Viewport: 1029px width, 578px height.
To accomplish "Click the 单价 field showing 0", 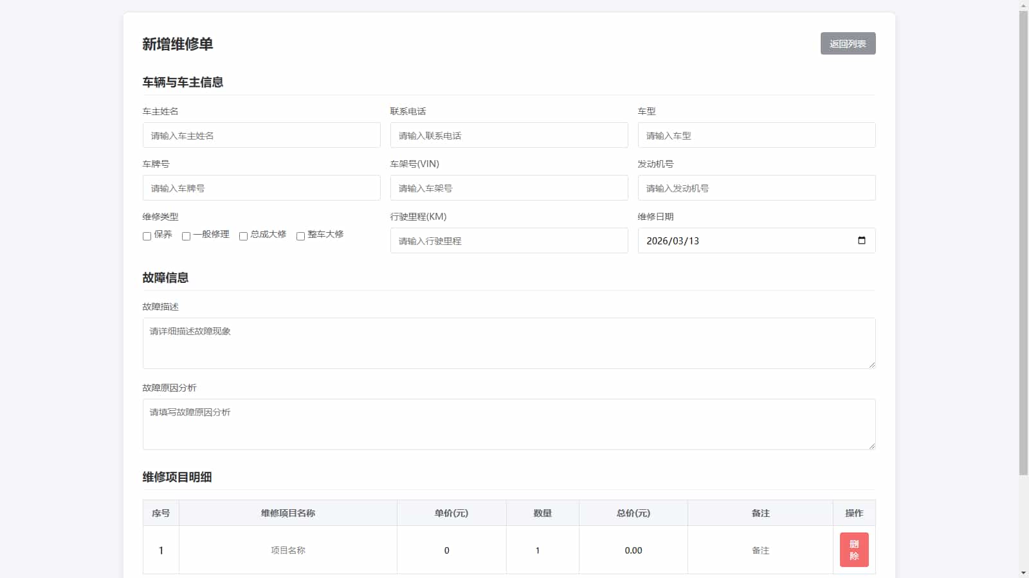I will click(451, 550).
